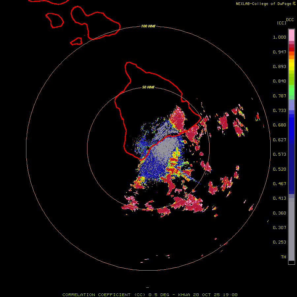297x297 pixels.
Task: Click the 0.520 value on the color scale
Action: pos(280,169)
